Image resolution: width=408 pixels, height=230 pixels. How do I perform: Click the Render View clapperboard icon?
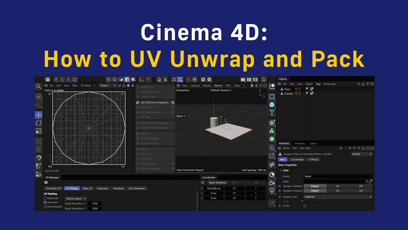click(x=243, y=80)
